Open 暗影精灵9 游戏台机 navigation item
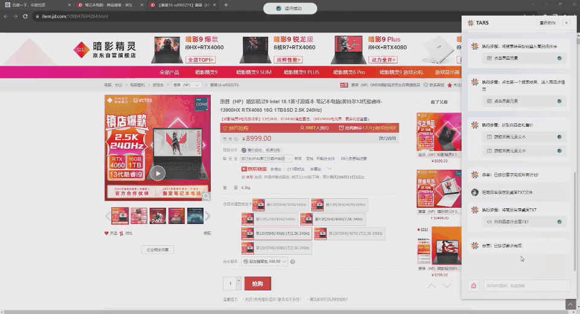The image size is (580, 314). 401,72
